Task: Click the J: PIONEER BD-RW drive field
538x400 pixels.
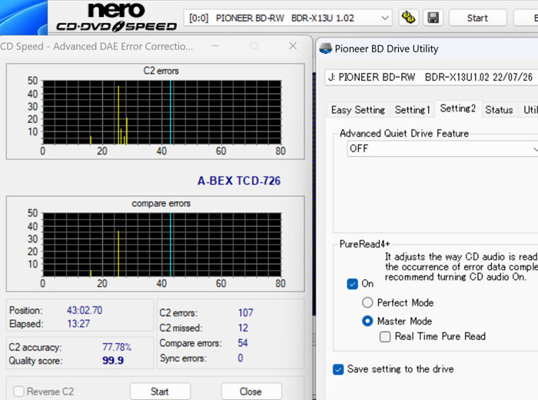Action: coord(432,77)
